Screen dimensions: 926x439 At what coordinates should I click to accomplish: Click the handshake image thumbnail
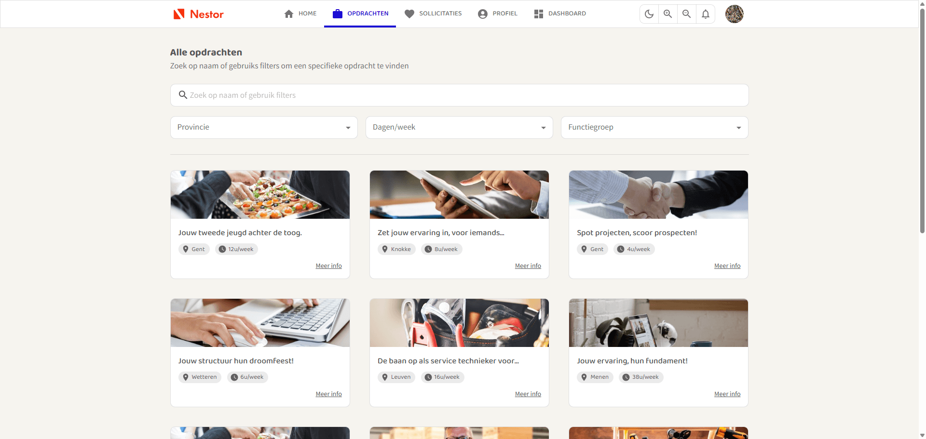pyautogui.click(x=658, y=195)
